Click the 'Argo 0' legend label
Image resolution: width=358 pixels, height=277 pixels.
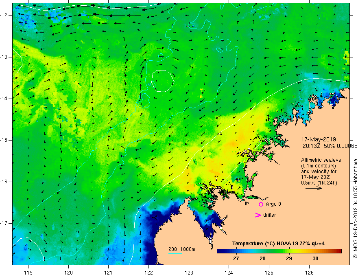(x=273, y=204)
